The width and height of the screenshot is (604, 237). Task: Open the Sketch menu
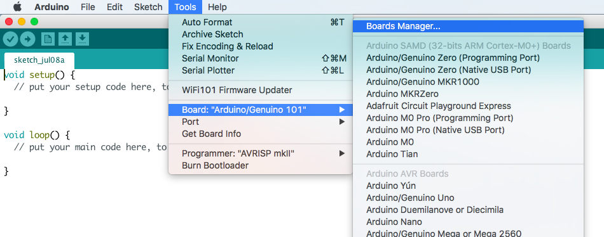(x=148, y=7)
